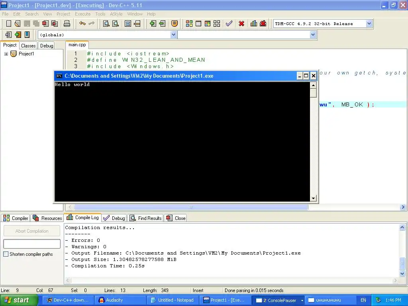Open the Execute menu
Image resolution: width=408 pixels, height=306 pixels.
click(x=83, y=14)
